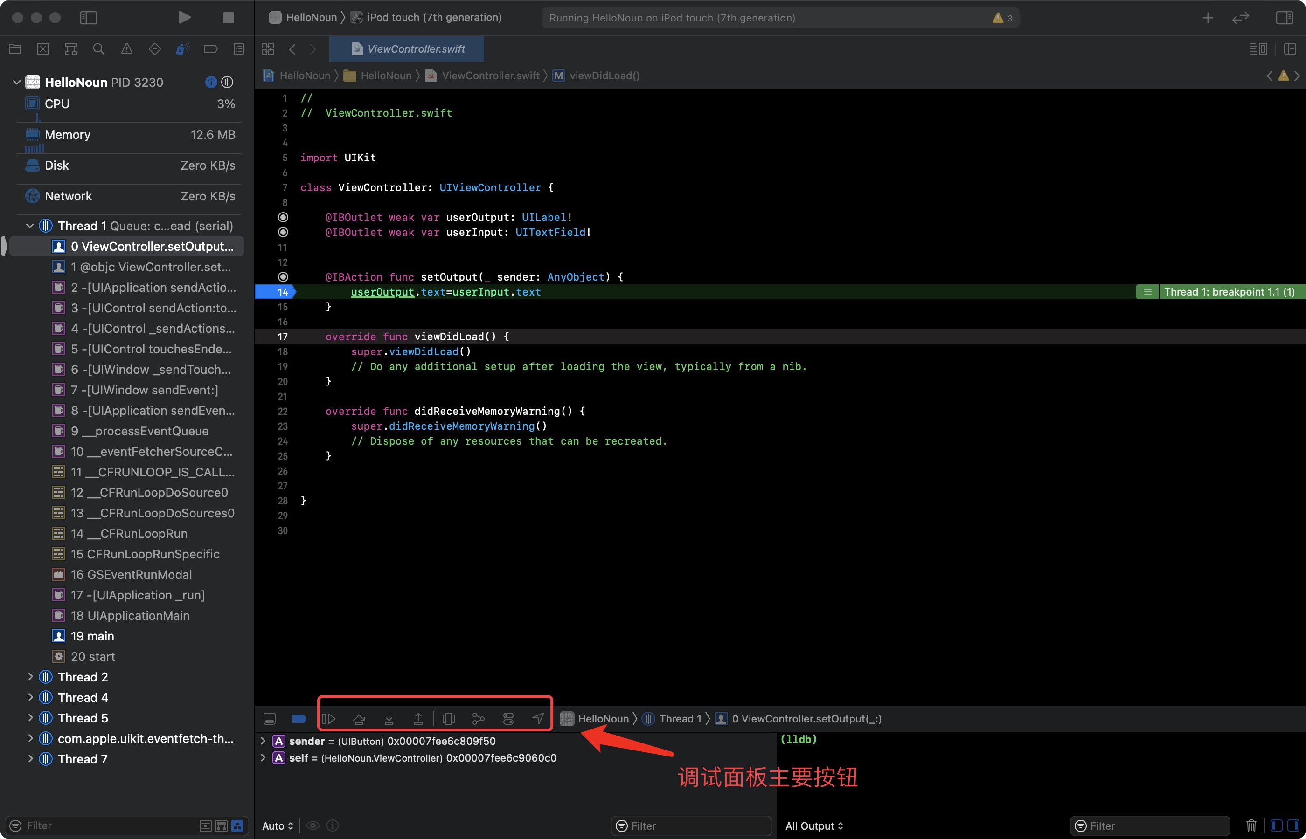The width and height of the screenshot is (1306, 839).
Task: Open the Source Control navigator icon
Action: 42,49
